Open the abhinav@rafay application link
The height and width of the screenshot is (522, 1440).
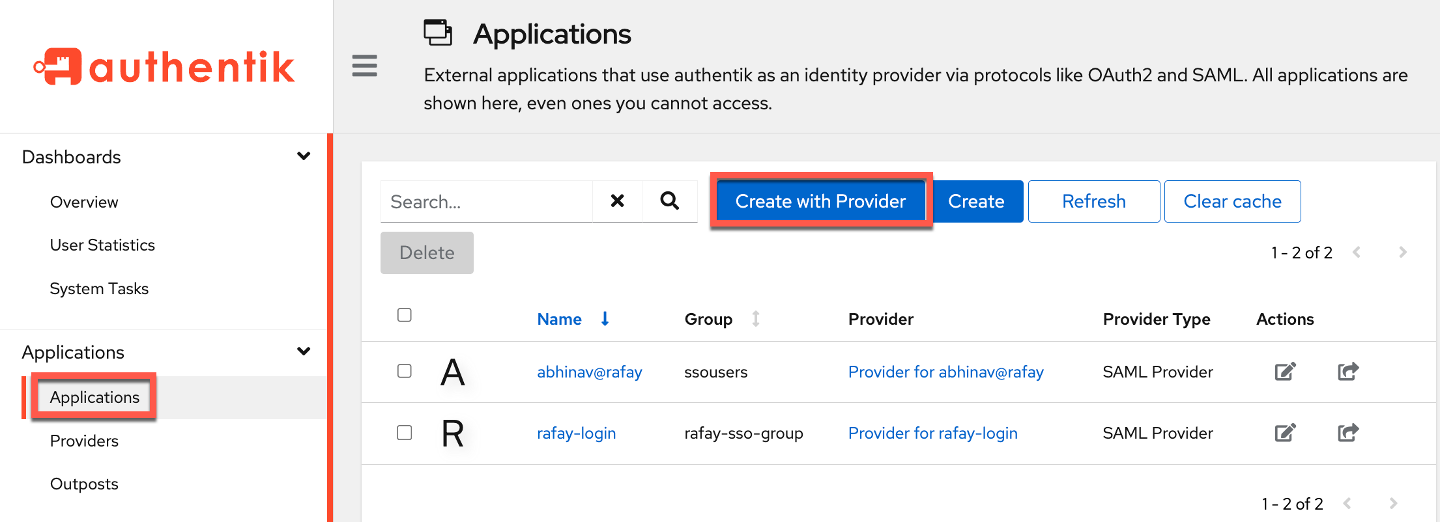[590, 372]
